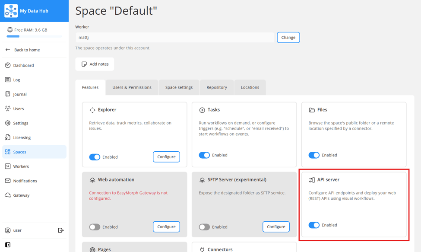
Task: Click the user profile icon
Action: click(8, 230)
